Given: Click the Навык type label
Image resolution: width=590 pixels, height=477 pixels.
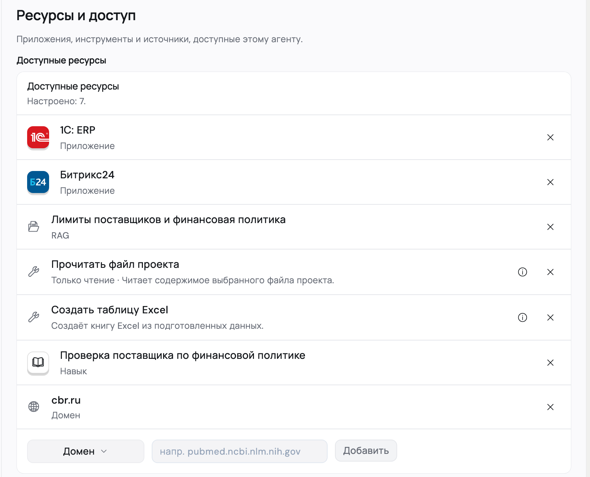Looking at the screenshot, I should click(x=74, y=371).
